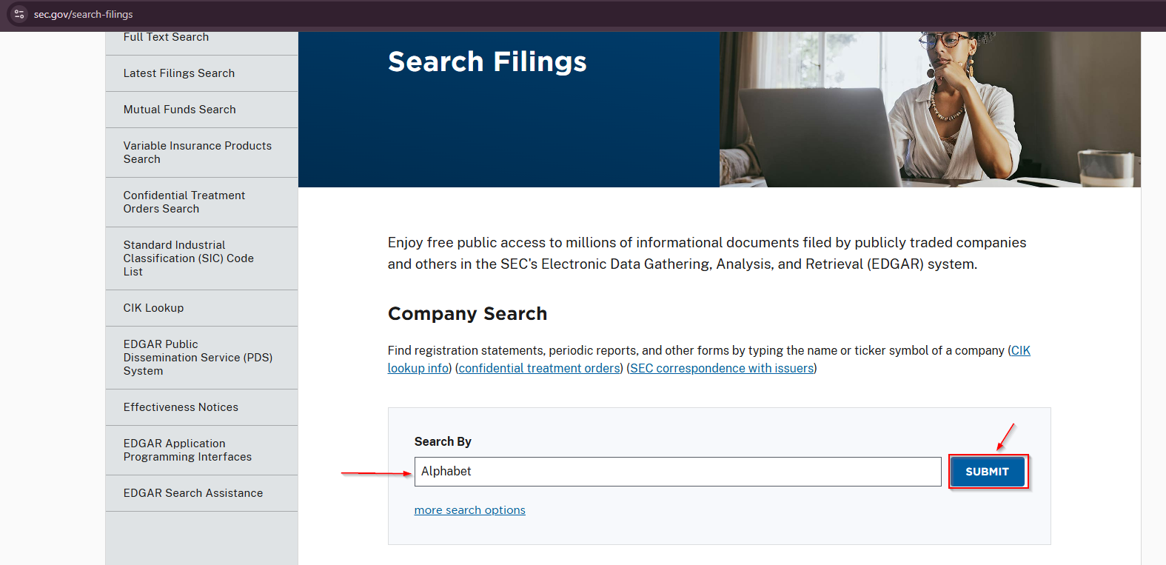Click the more search options link
This screenshot has height=565, width=1166.
470,510
